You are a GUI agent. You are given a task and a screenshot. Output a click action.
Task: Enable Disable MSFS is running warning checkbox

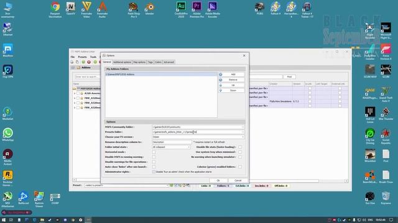pos(154,157)
